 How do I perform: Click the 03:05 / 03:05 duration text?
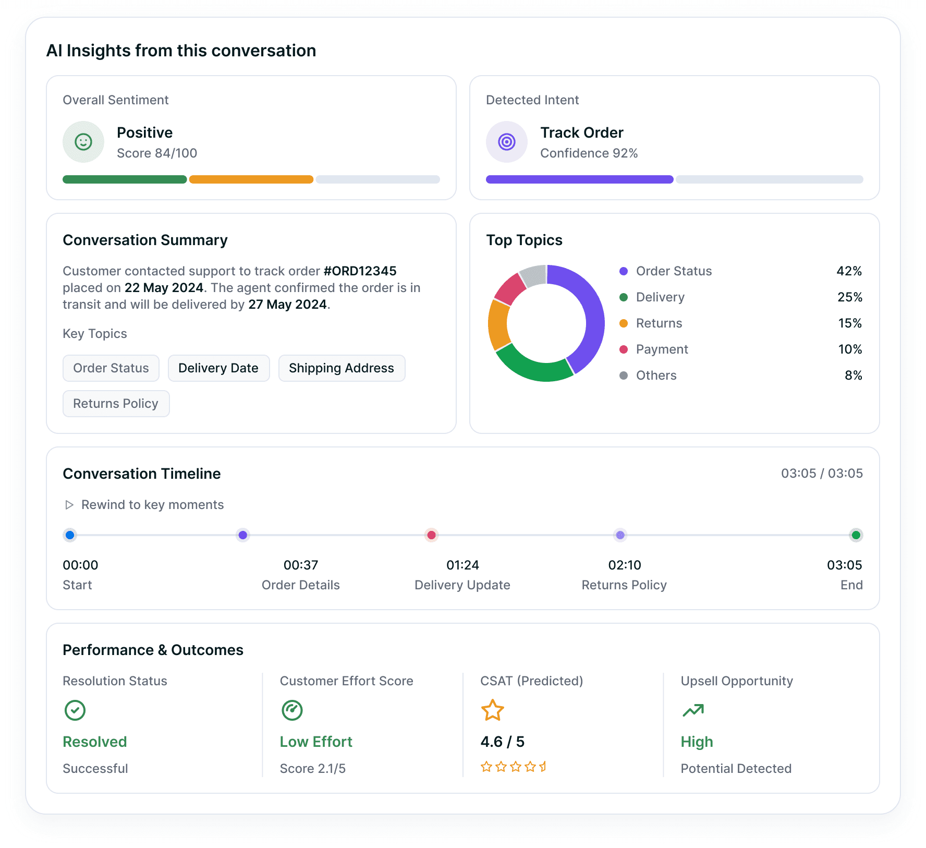[822, 474]
